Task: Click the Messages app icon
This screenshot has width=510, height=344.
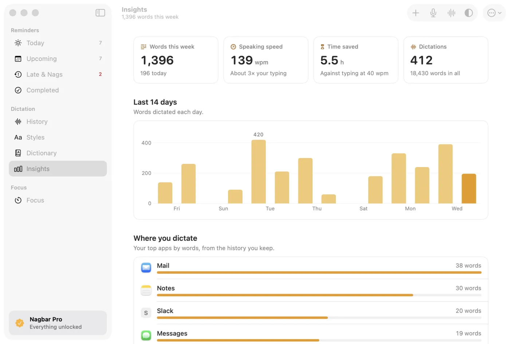Action: point(146,335)
